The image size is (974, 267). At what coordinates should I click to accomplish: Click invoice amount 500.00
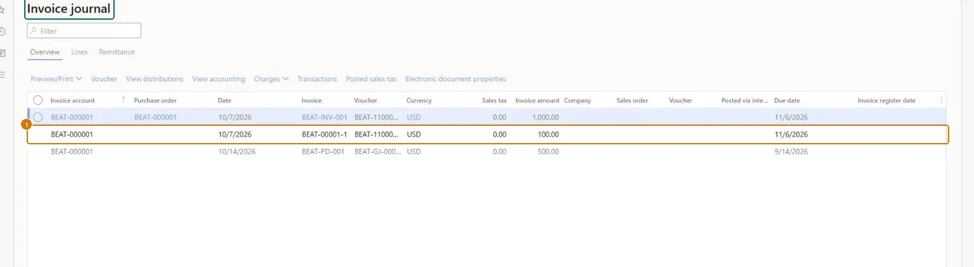pyautogui.click(x=549, y=151)
